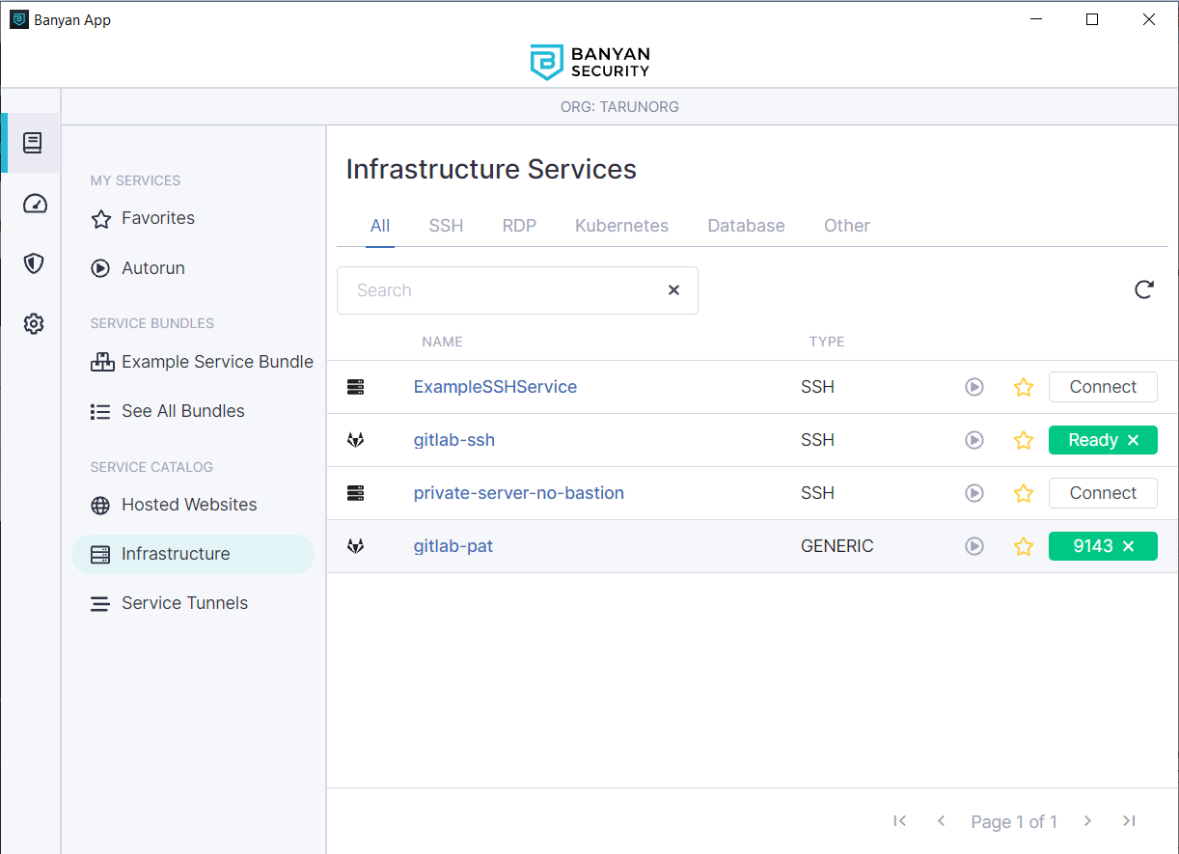
Task: Click the autorun play icon for gitlab-ssh
Action: point(974,440)
